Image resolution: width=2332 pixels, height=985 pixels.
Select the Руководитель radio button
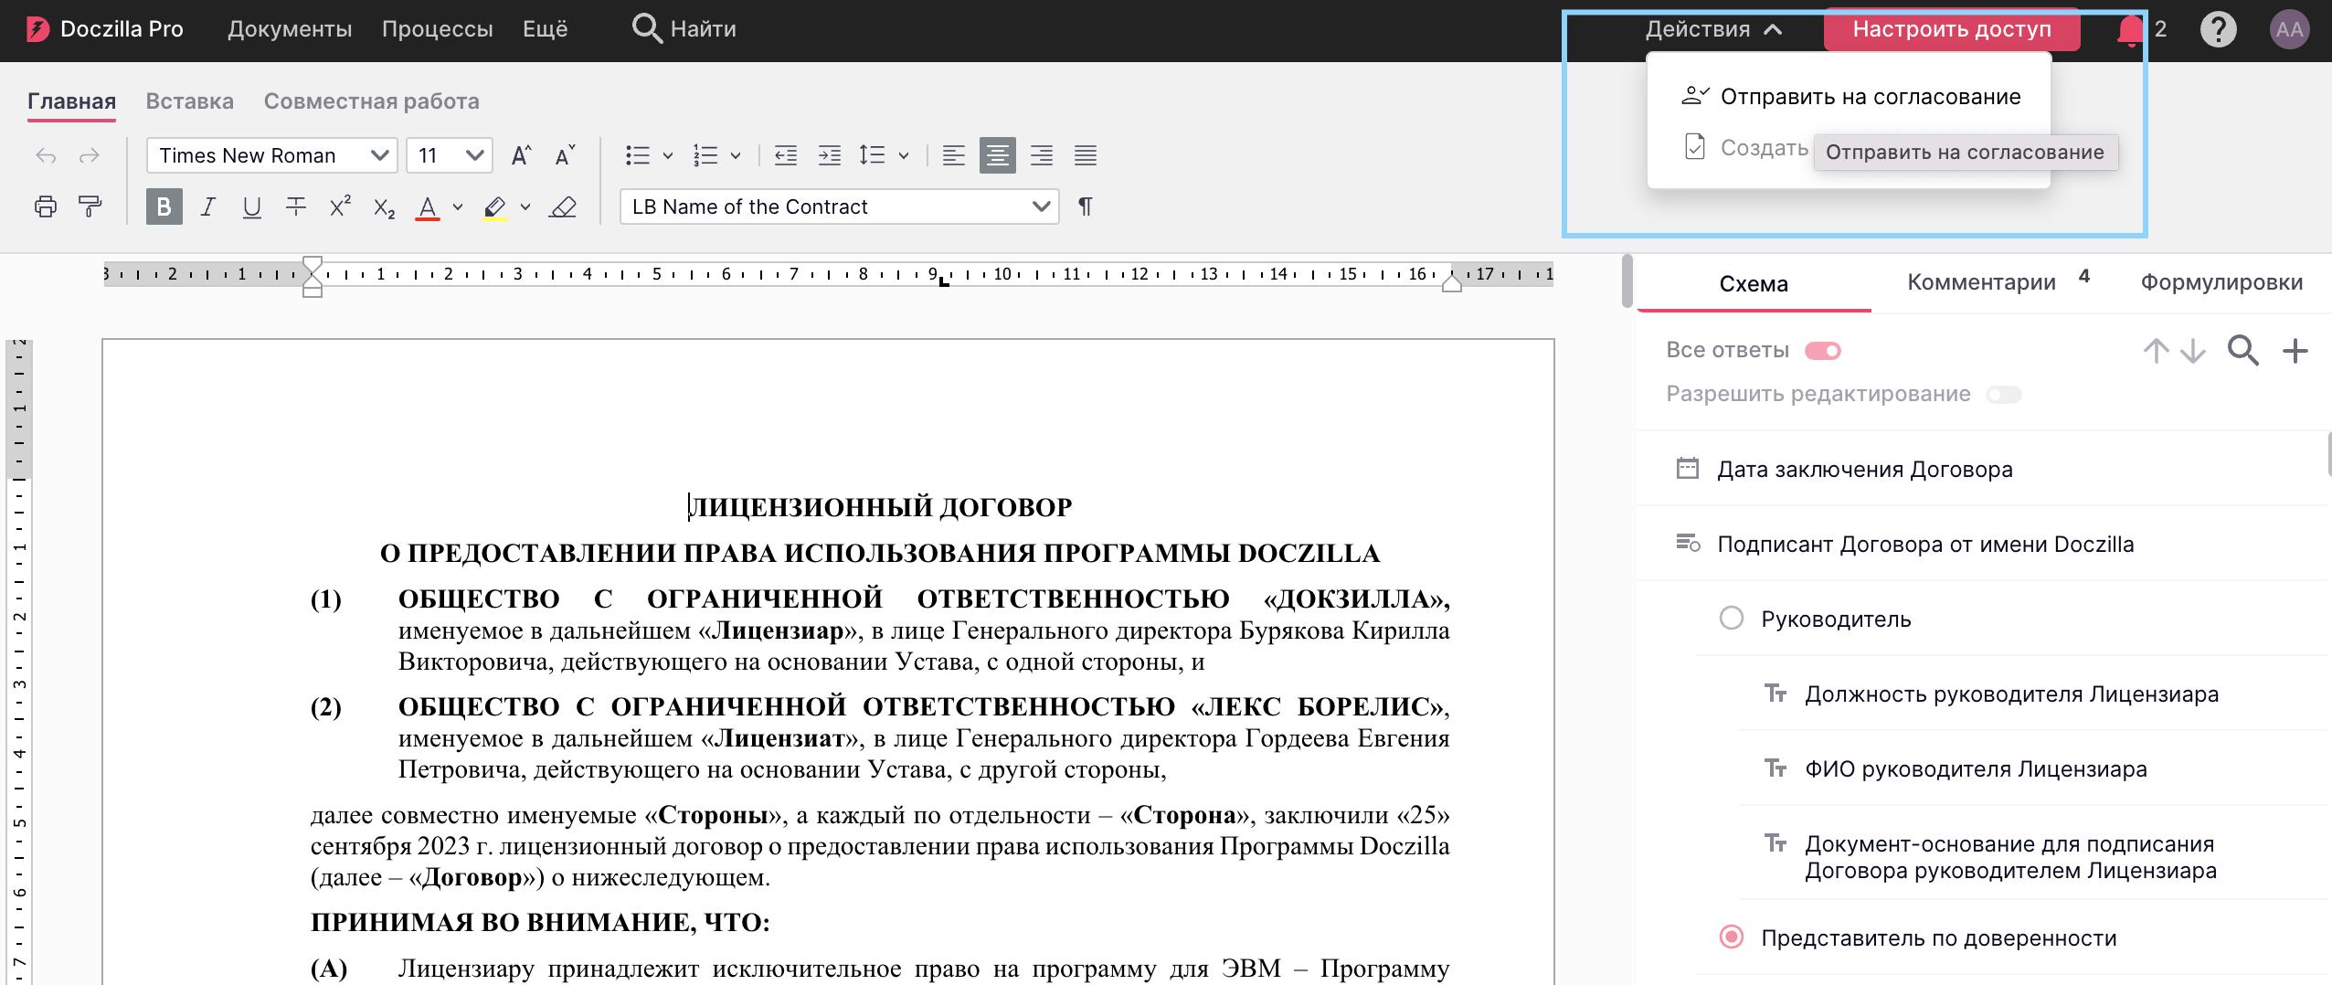coord(1731,619)
